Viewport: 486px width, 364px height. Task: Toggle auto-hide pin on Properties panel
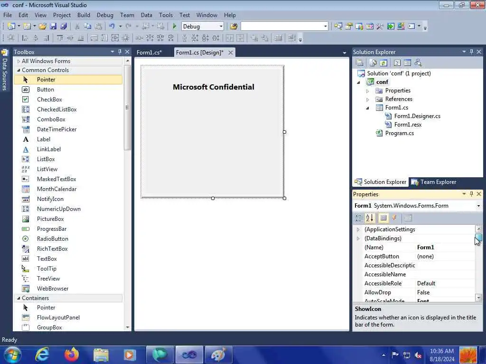pyautogui.click(x=471, y=194)
